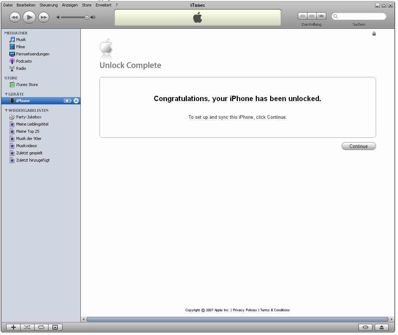Click the Radio antenna icon

coord(12,68)
